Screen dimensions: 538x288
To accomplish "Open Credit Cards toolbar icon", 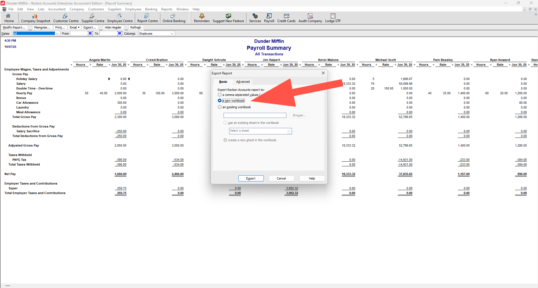I will click(286, 18).
